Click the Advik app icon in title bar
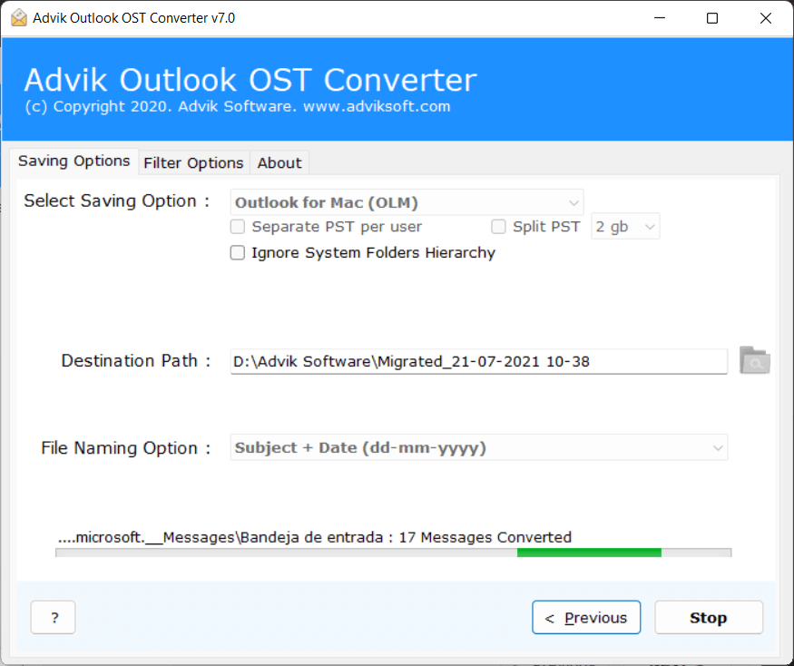The image size is (794, 666). tap(19, 18)
